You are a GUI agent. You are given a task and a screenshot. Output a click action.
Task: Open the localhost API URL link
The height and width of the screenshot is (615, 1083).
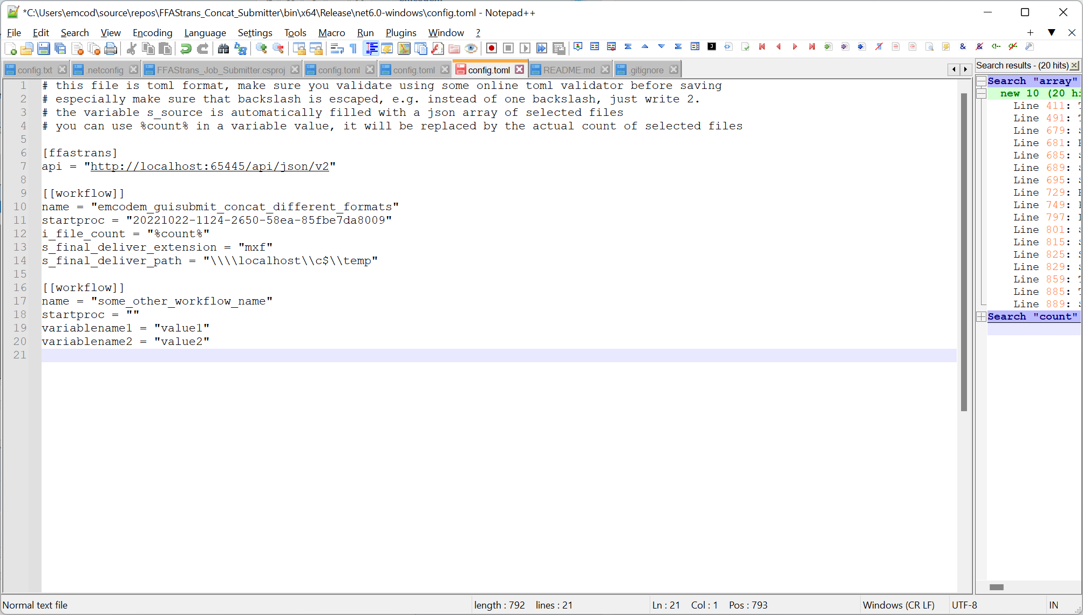coord(209,167)
